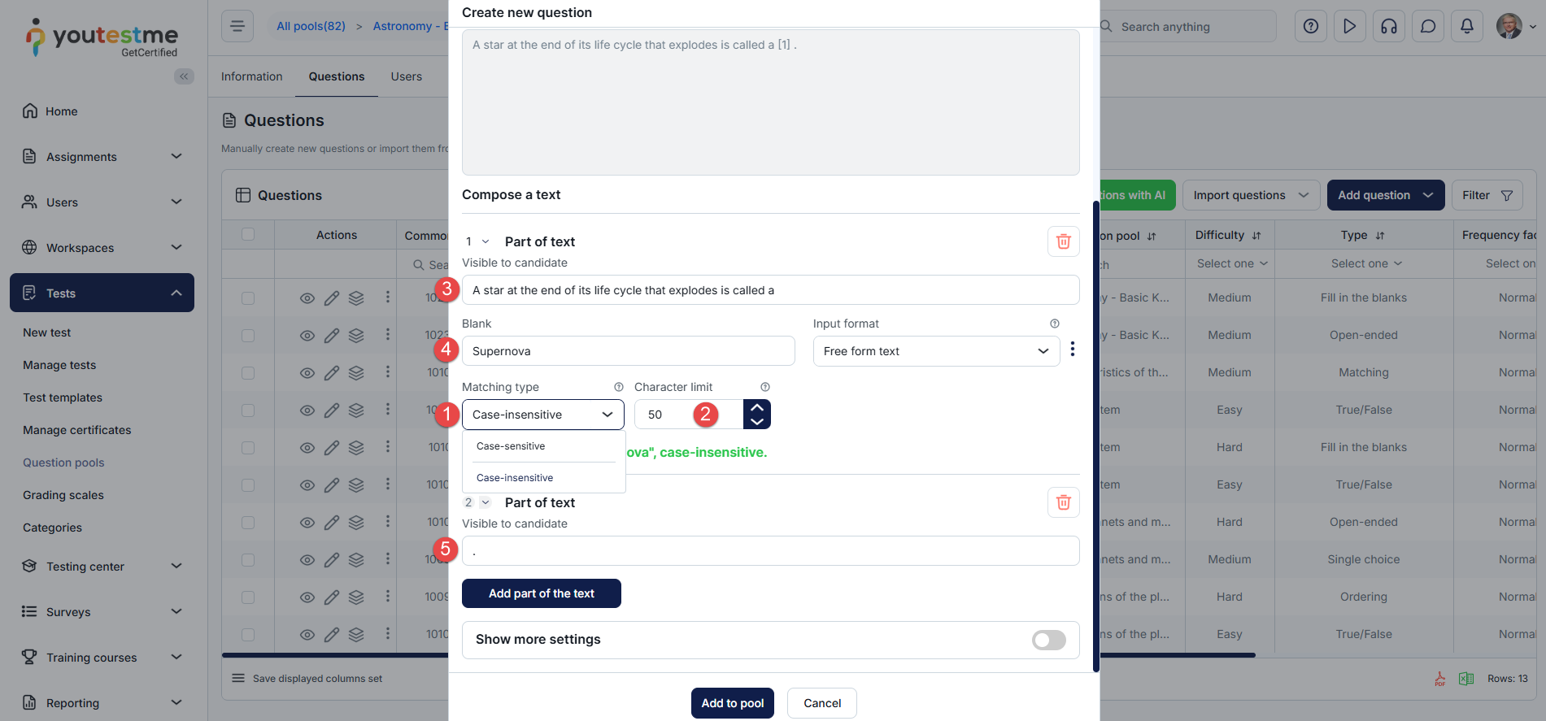Click the play video icon in header
The width and height of the screenshot is (1546, 721).
(1349, 26)
